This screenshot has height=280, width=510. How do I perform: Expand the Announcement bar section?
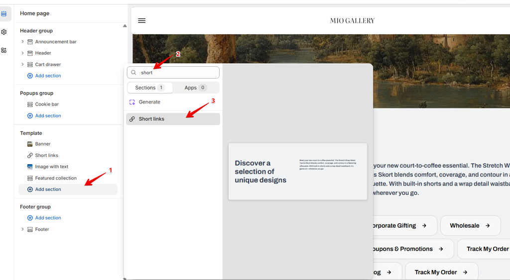22,42
